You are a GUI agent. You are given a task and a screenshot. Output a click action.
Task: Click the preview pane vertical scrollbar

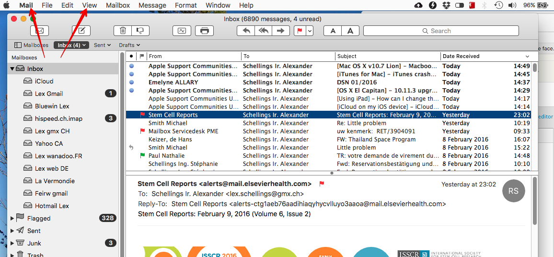tap(535, 201)
